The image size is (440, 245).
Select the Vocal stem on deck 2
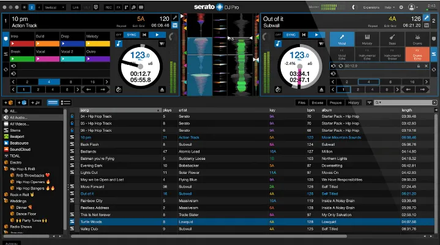(x=342, y=39)
